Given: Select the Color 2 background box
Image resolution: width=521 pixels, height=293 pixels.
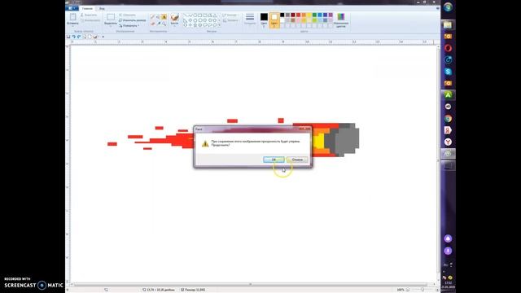Looking at the screenshot, I should click(x=274, y=20).
